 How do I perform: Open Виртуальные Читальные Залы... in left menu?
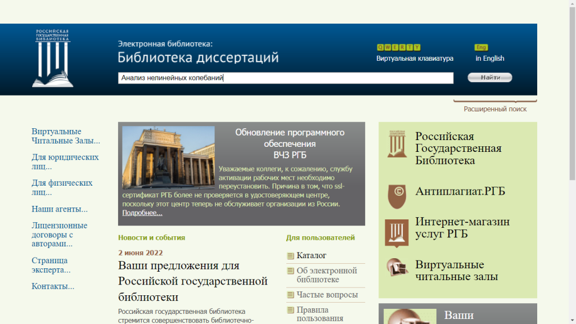(66, 136)
